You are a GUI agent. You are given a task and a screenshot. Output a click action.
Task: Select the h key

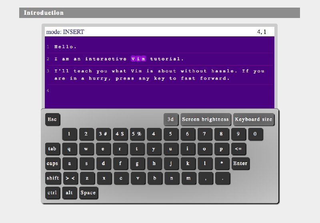[x=154, y=163]
